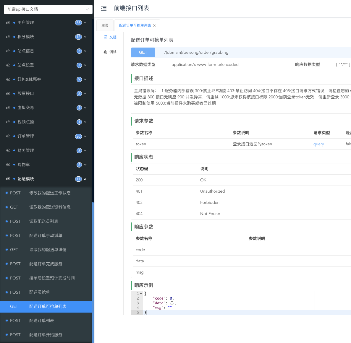The height and width of the screenshot is (343, 351).
Task: Click cloud icon beside 订单管理
Action: pos(8,136)
